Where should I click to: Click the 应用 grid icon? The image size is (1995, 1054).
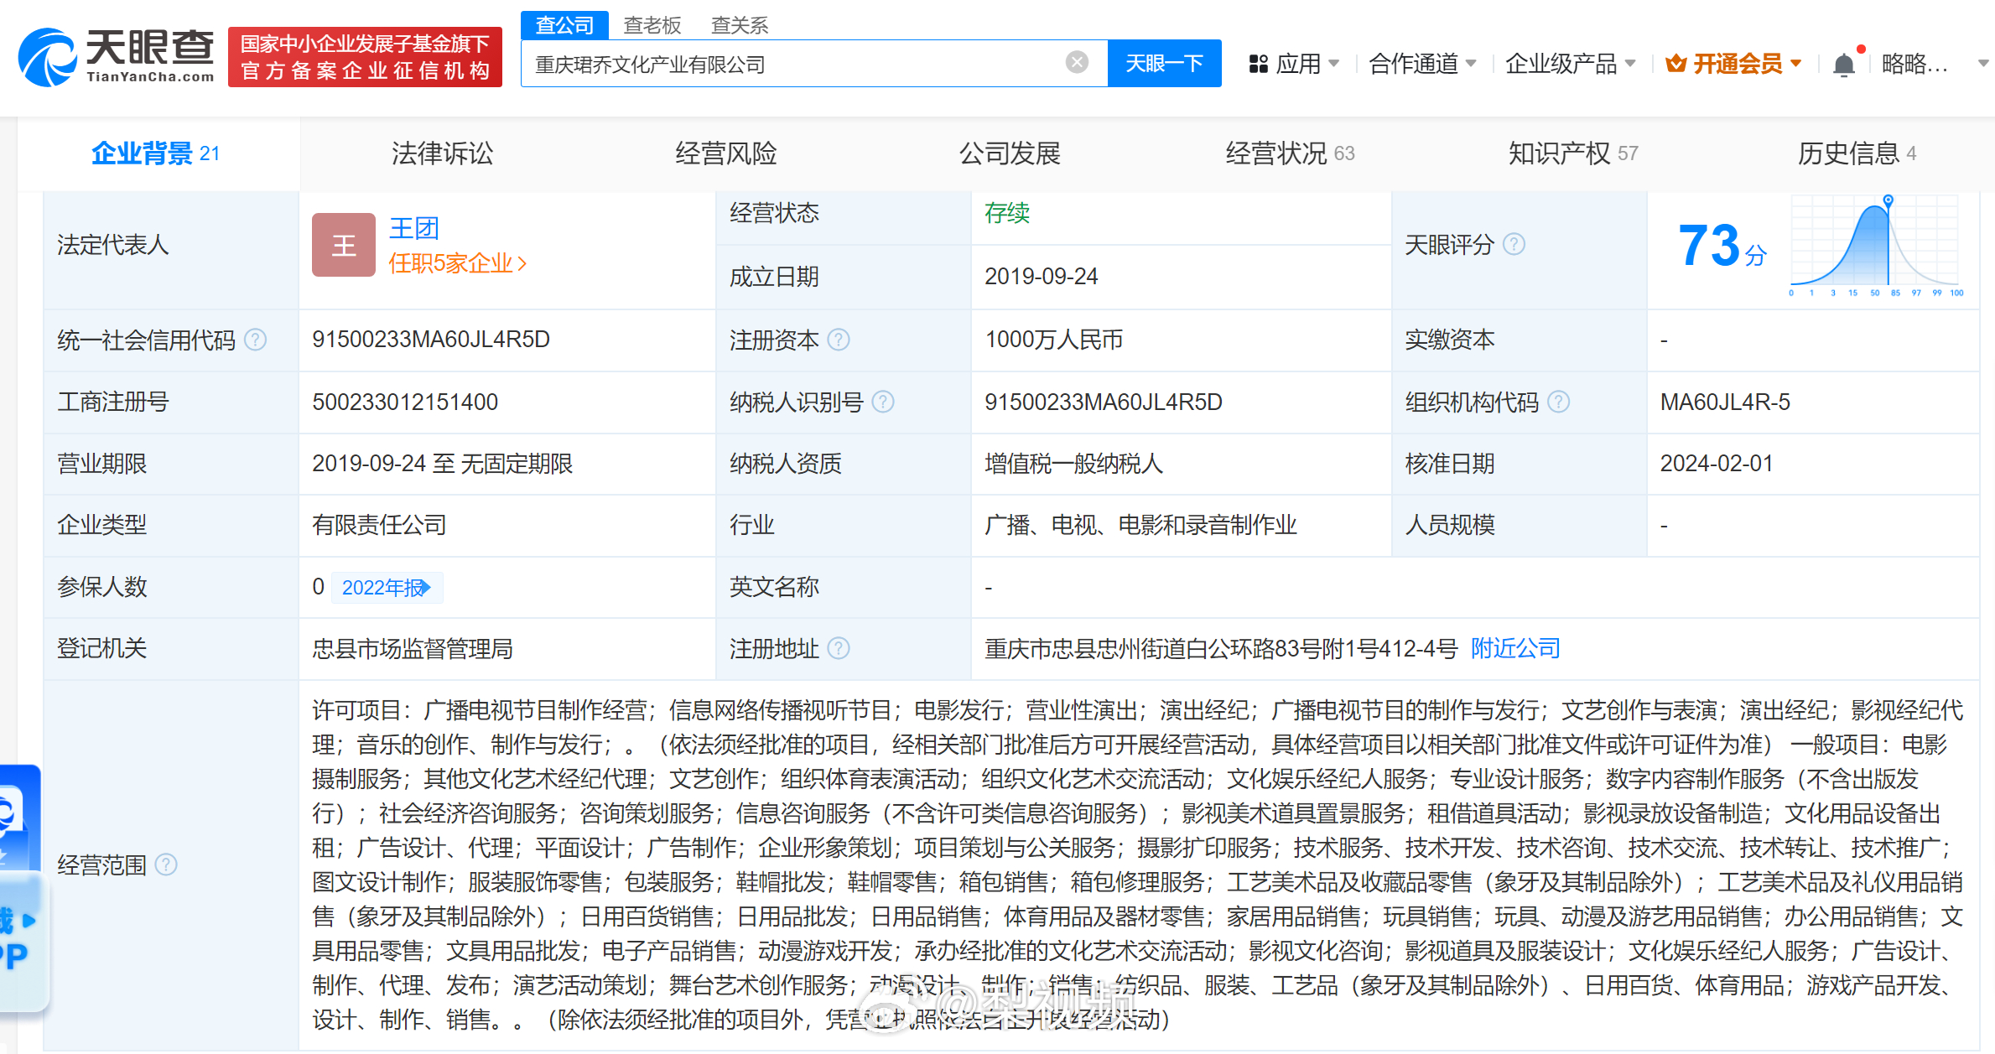coord(1258,64)
